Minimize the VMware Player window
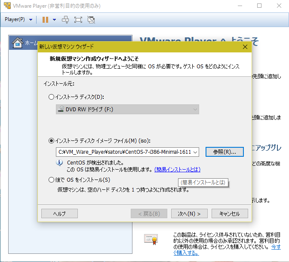 click(x=240, y=6)
